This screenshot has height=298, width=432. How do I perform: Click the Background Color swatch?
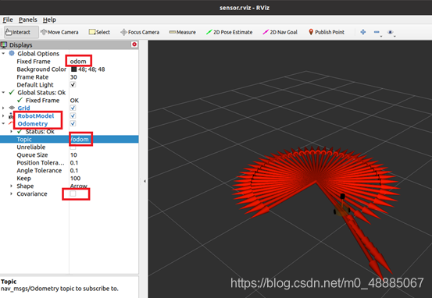pos(73,69)
